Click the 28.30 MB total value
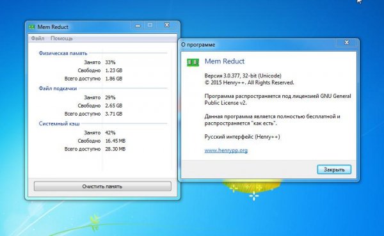This screenshot has width=384, height=236. point(115,149)
